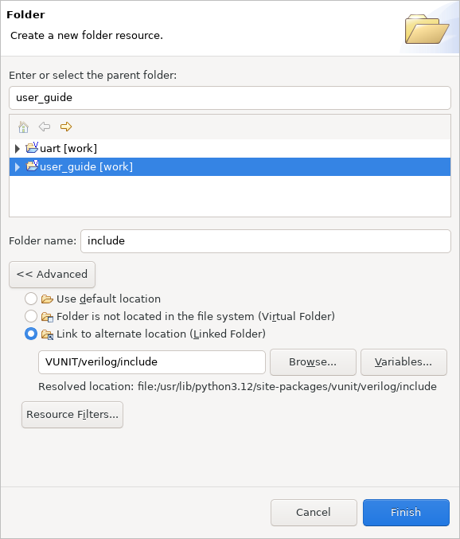Collapse options with the << Advanced button
460x539 pixels.
(52, 275)
